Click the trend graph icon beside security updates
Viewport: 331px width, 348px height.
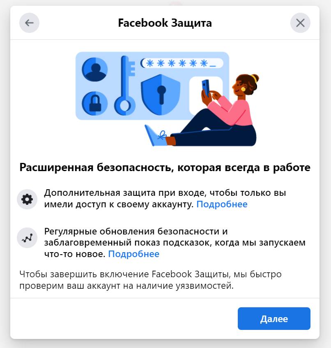(27, 238)
